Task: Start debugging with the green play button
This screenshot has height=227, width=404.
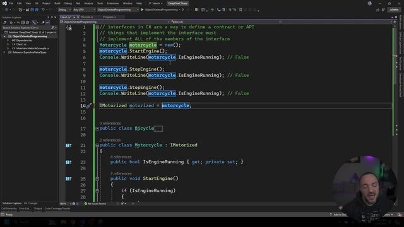Action: coord(142,10)
